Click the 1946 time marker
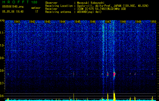 (93, 21)
